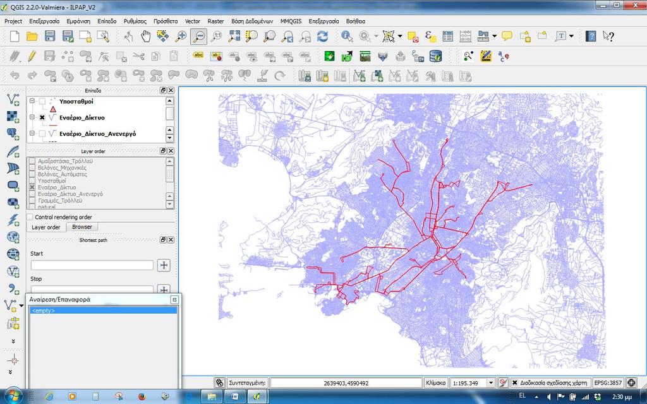Open the Project menu
Viewport: 647px width, 404px height.
13,21
